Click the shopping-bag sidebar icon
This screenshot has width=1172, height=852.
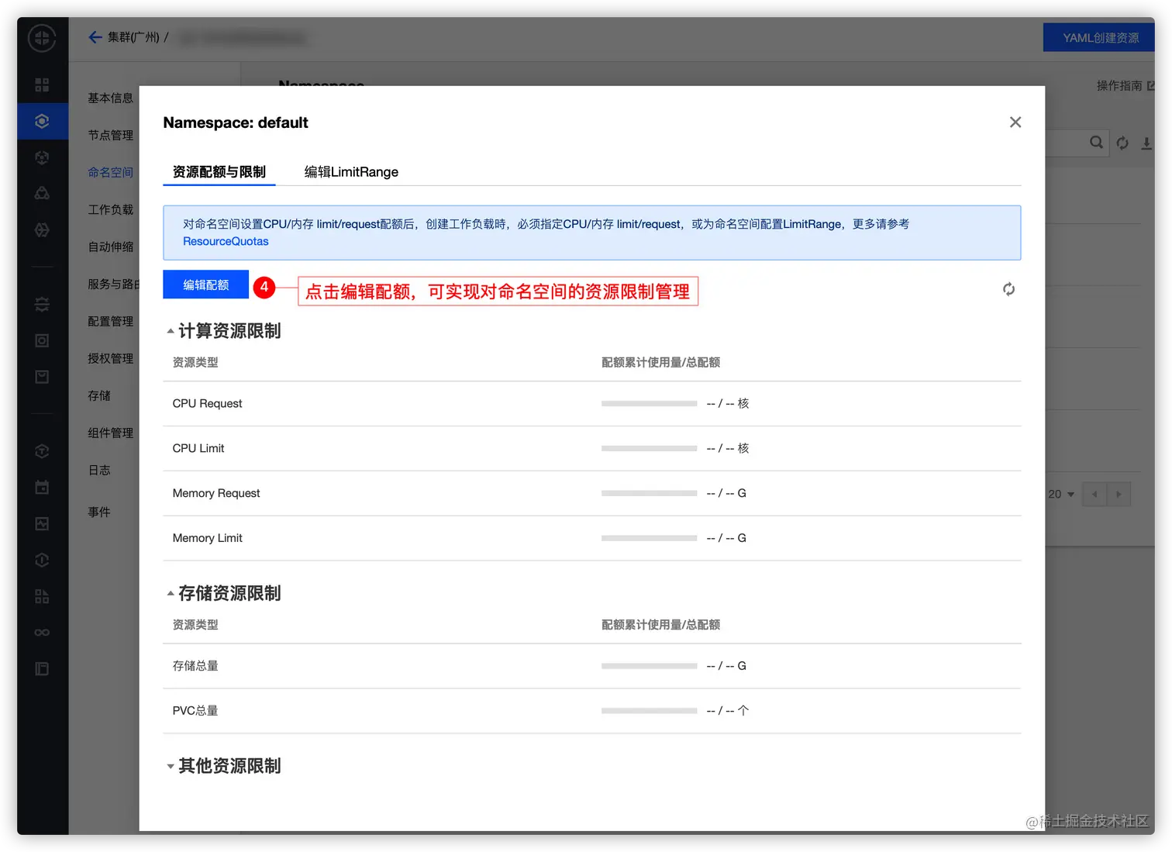pos(42,377)
